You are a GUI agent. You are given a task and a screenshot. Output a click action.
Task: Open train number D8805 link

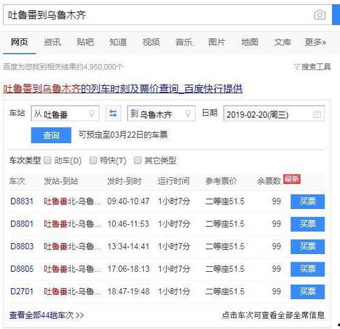(x=22, y=269)
